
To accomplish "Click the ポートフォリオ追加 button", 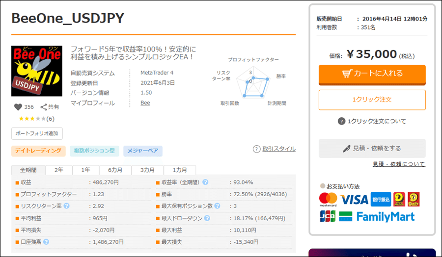I will (37, 133).
